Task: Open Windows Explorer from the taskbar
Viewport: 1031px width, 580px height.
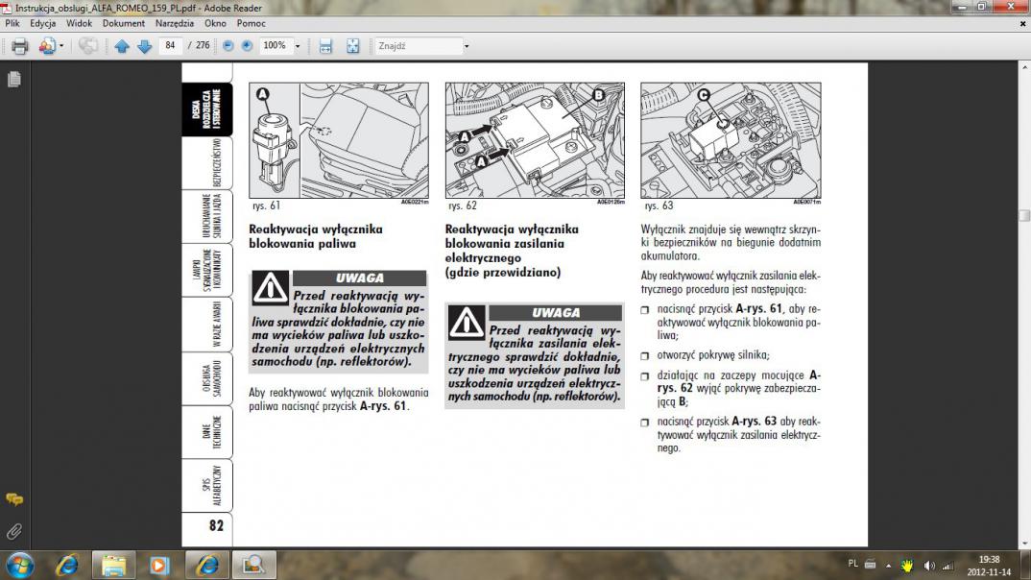Action: pos(113,565)
